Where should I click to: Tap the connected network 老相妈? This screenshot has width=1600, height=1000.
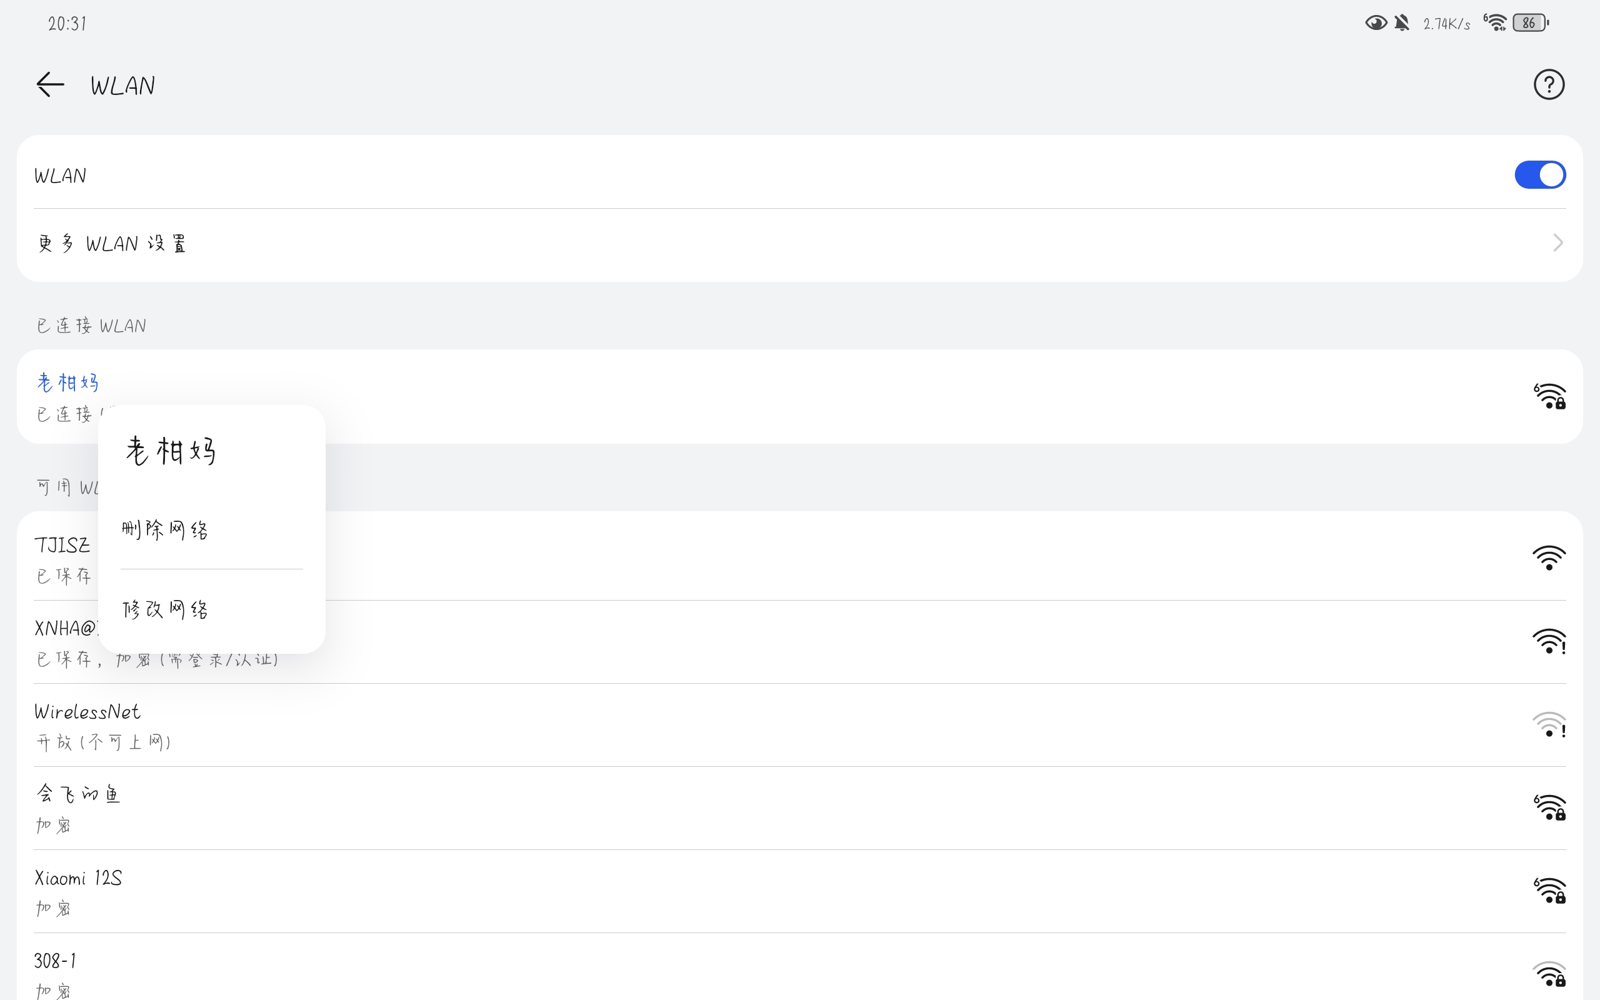(x=800, y=396)
